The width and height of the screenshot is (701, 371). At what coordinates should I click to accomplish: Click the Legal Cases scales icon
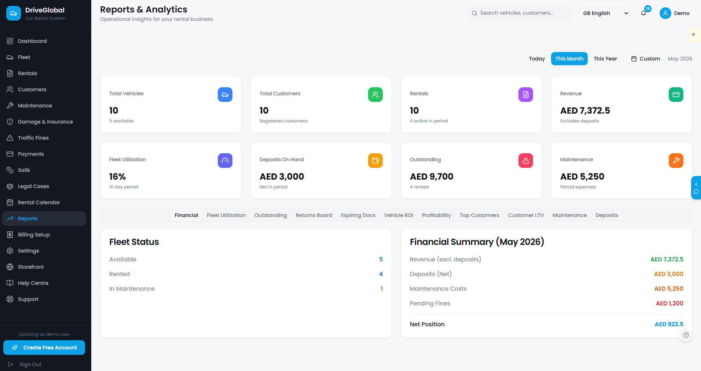[x=10, y=186]
